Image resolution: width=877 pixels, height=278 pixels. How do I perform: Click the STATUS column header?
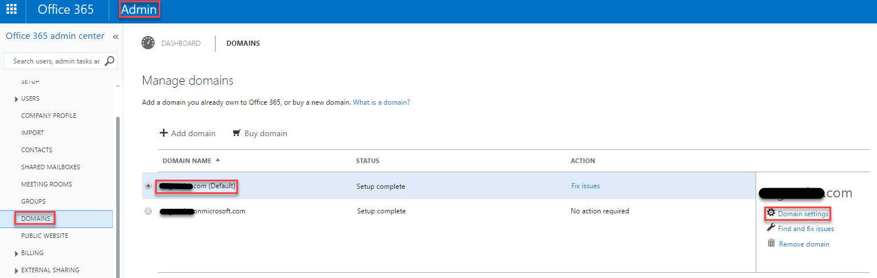(368, 161)
